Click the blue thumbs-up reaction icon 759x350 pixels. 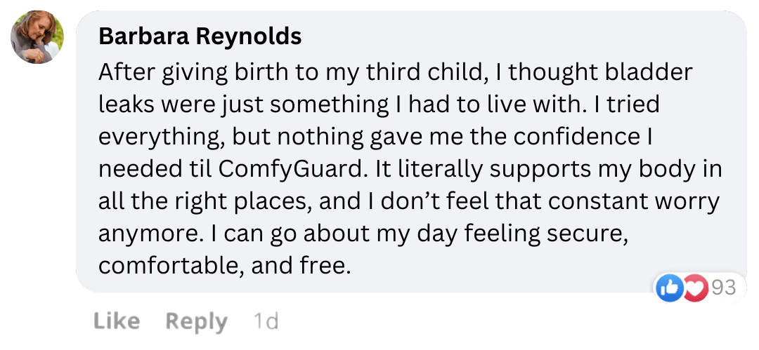pos(668,288)
